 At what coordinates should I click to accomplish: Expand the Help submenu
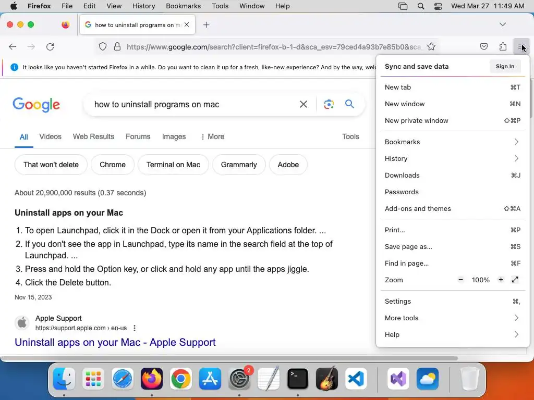tap(452, 335)
